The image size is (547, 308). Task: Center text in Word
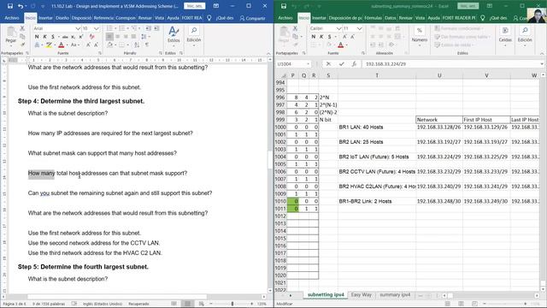pyautogui.click(x=118, y=37)
